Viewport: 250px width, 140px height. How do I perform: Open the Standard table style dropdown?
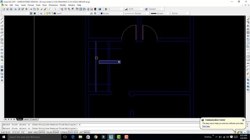(x=156, y=9)
